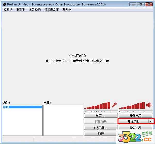
Task: Select the 场景 item in the scenes list
Action: 22,107
